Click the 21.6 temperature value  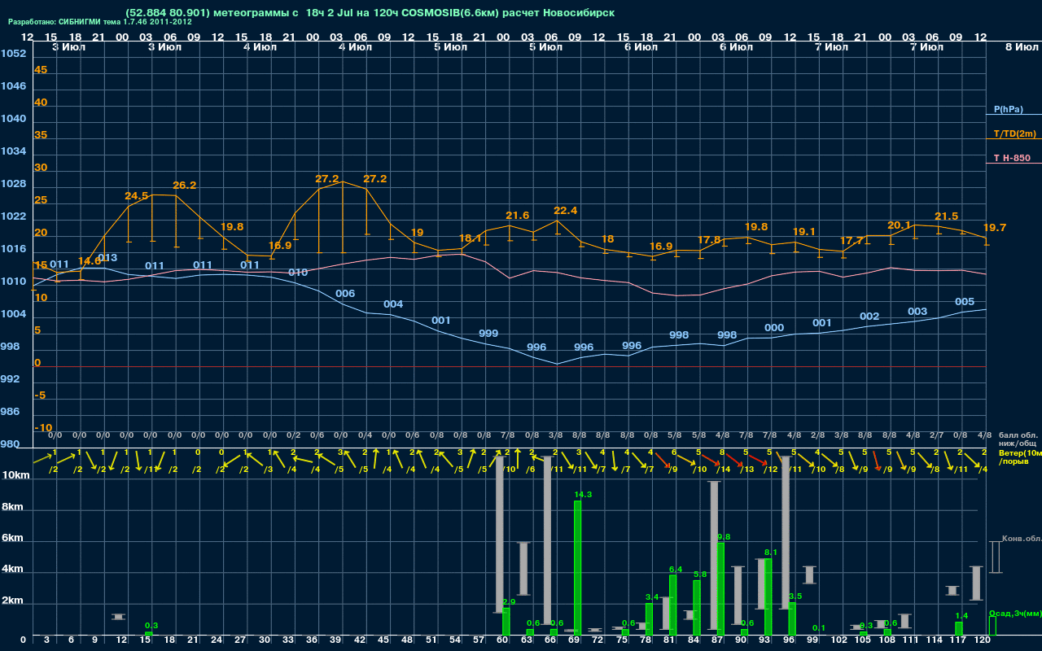point(518,216)
